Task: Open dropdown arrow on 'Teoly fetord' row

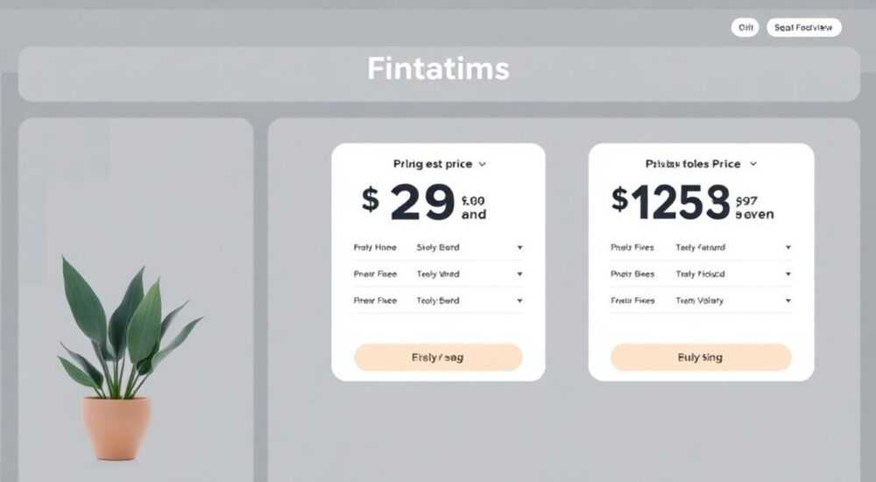Action: point(788,247)
